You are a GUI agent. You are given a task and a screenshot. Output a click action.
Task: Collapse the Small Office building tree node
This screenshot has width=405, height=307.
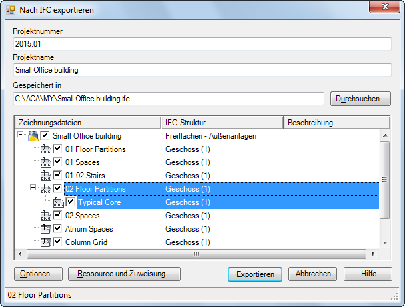pos(20,136)
